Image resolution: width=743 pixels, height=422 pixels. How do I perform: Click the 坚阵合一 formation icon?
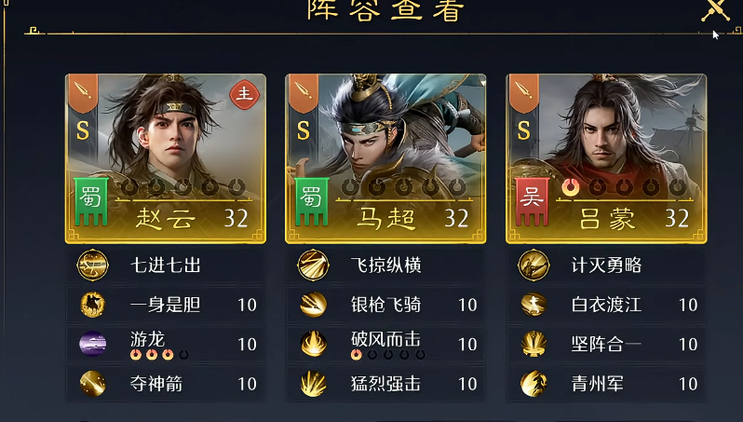click(534, 344)
